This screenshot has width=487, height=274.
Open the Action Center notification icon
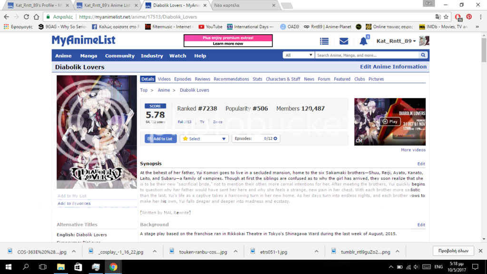pyautogui.click(x=475, y=267)
